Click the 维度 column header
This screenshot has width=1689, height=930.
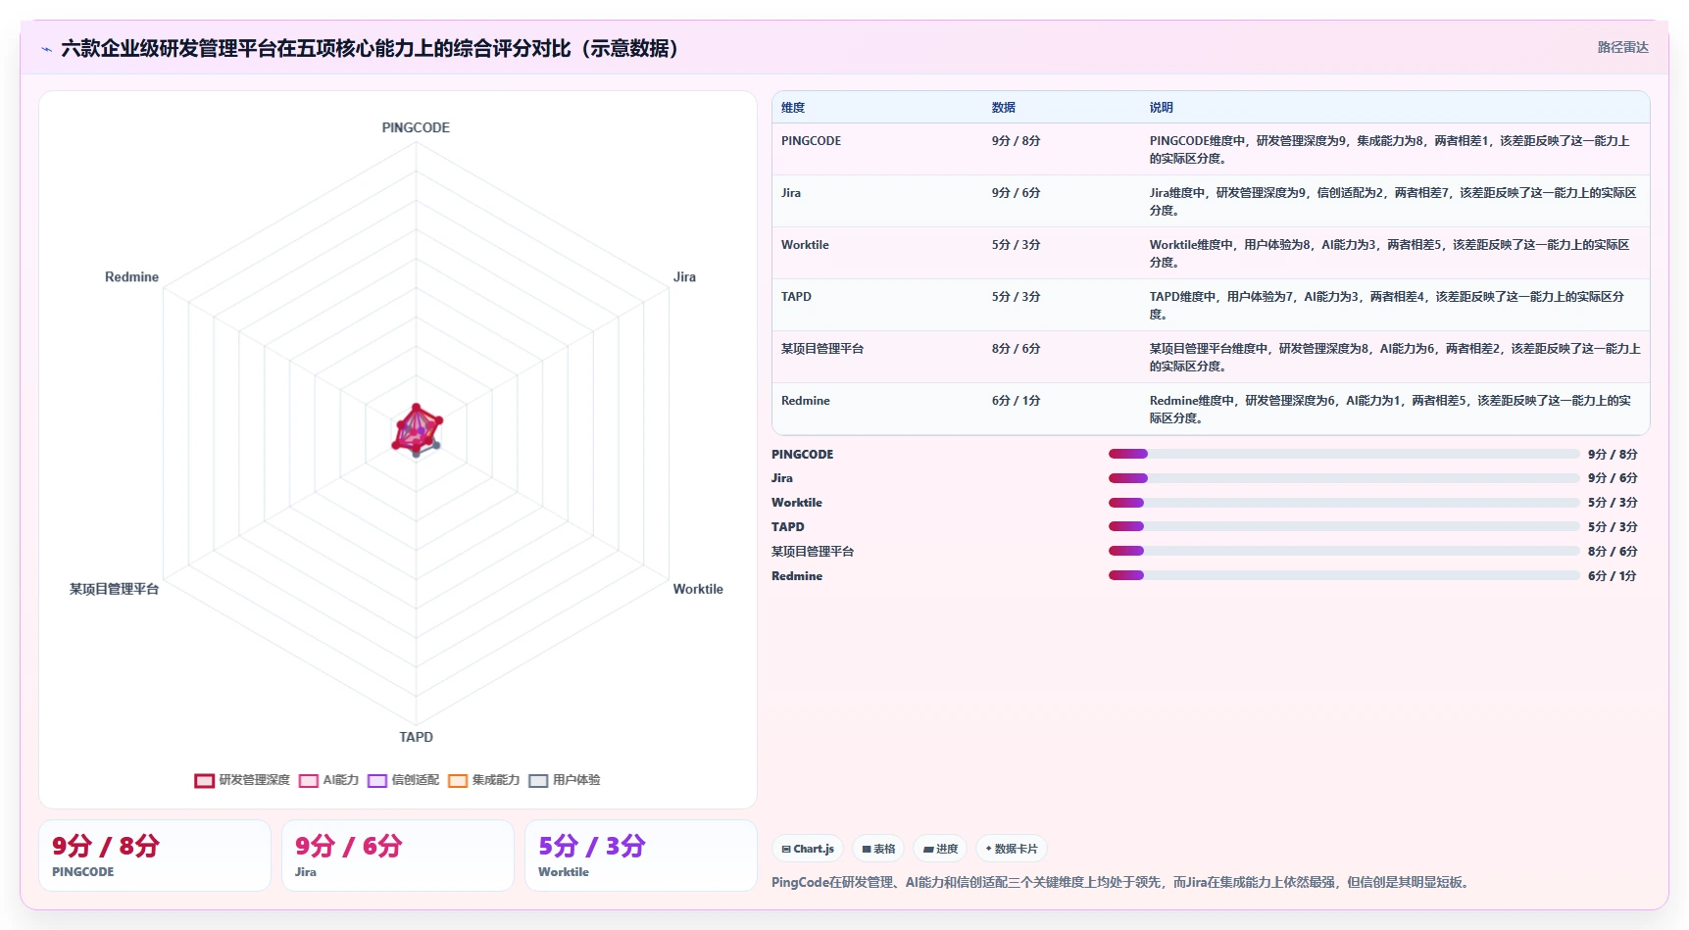793,108
